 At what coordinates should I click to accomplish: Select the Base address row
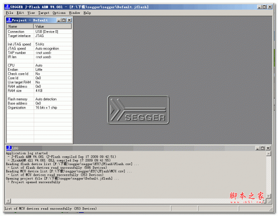39,103
